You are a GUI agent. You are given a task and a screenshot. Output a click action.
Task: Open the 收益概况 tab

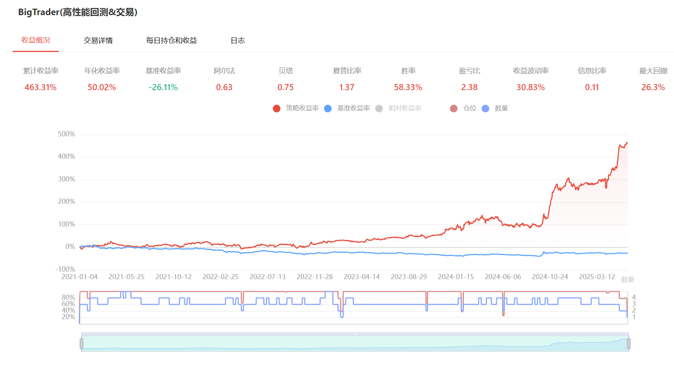point(36,40)
